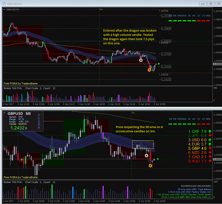Click the vertical PVSRA label in info panel
This screenshot has height=204, width=222.
click(x=39, y=121)
